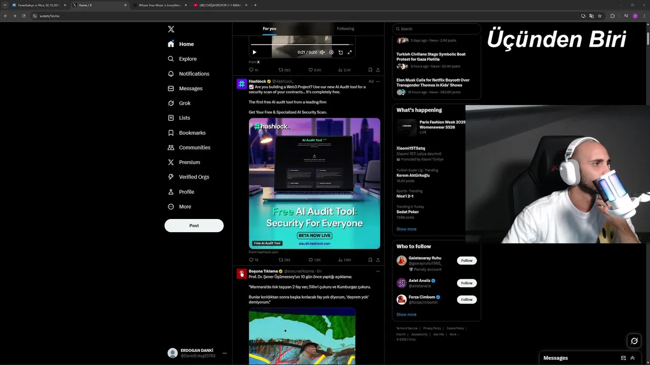Expand video to fullscreen
Viewport: 650px width, 365px height.
pos(349,52)
